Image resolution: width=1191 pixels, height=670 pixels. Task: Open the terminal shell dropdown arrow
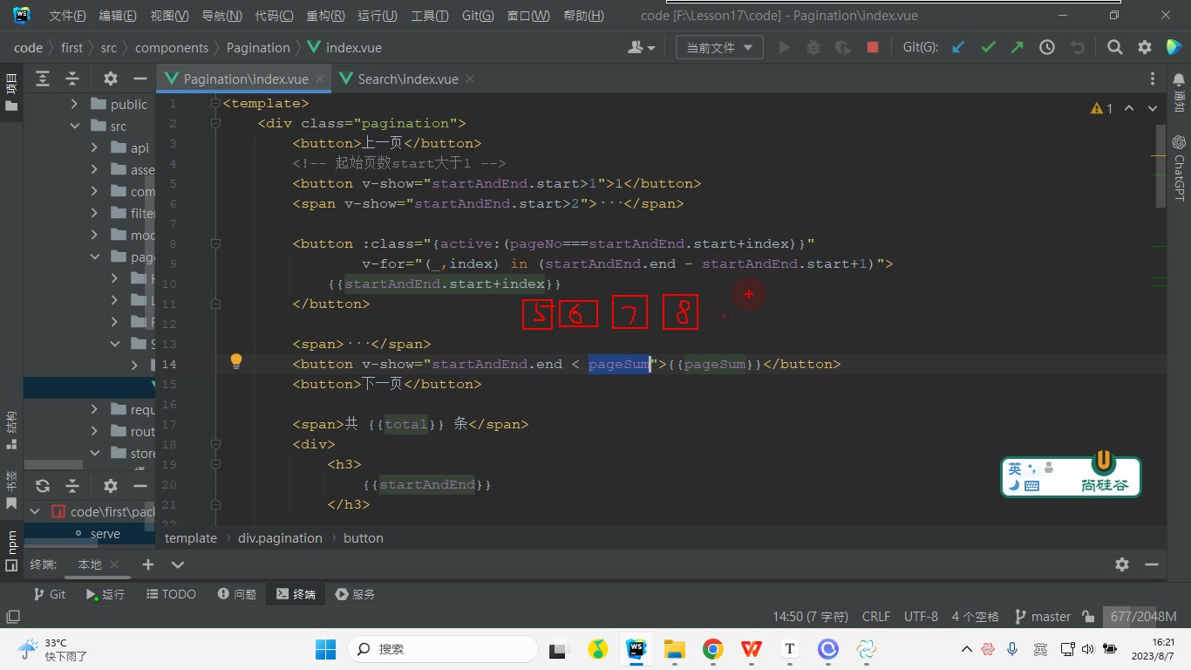(x=178, y=564)
